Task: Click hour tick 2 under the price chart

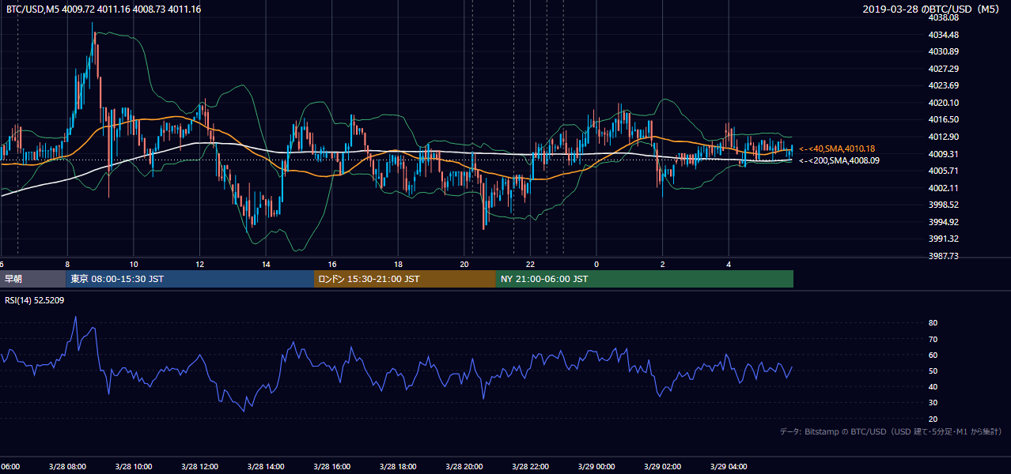Action: 662,264
